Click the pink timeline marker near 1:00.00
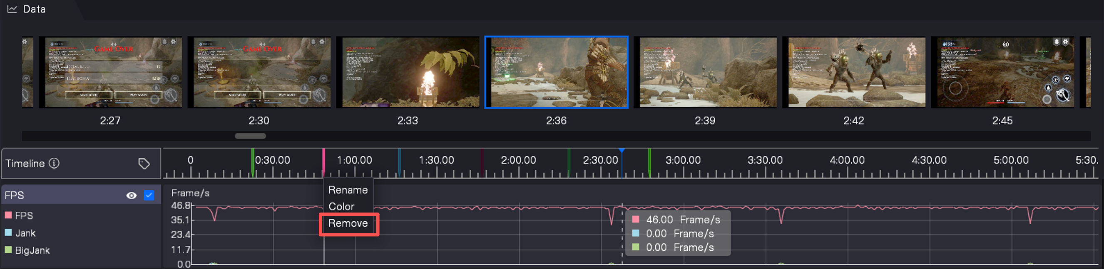The width and height of the screenshot is (1104, 269). (x=323, y=162)
